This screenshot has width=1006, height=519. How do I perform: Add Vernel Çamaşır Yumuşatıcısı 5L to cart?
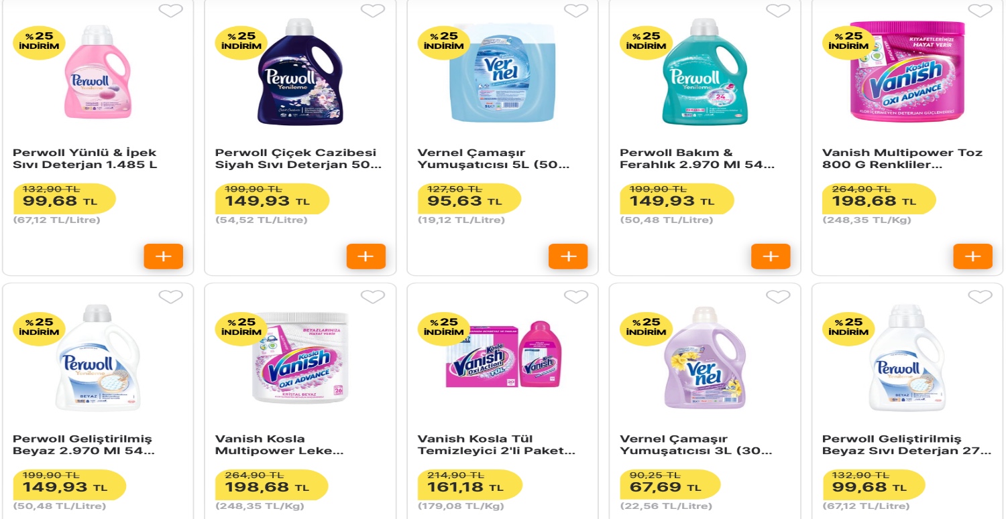click(x=568, y=256)
